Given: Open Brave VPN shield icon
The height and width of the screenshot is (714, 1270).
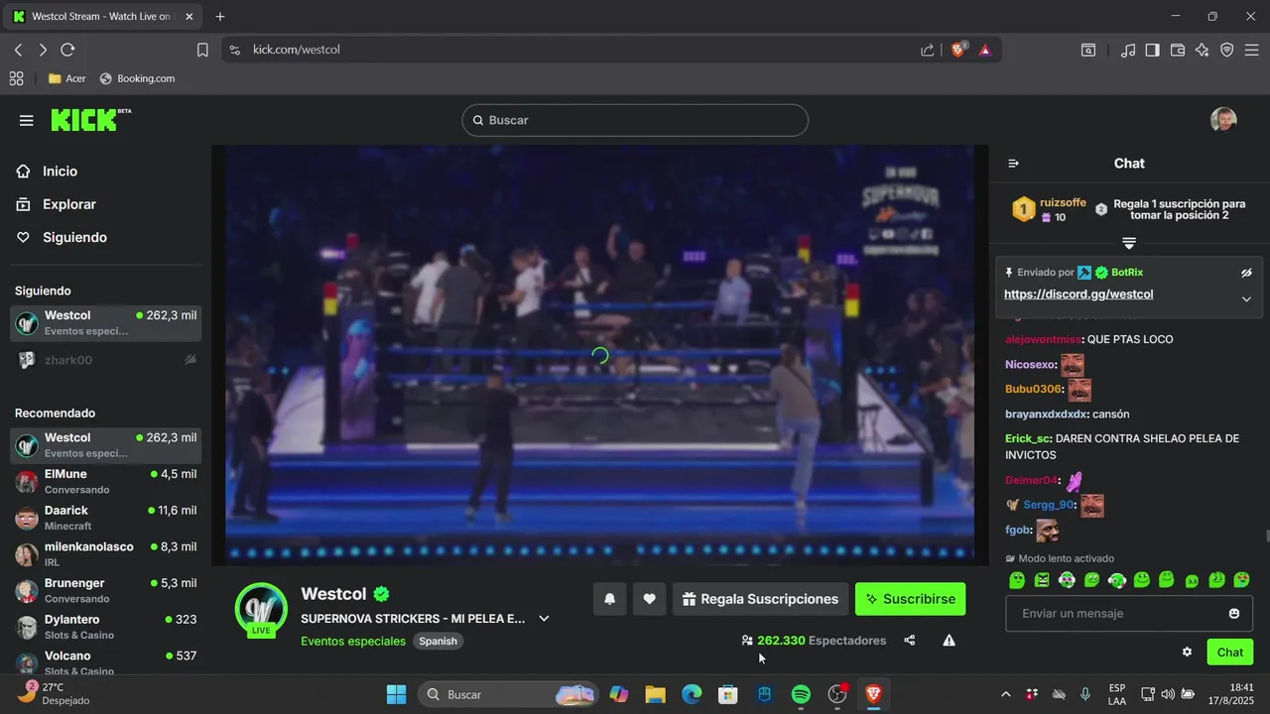Looking at the screenshot, I should [1226, 50].
